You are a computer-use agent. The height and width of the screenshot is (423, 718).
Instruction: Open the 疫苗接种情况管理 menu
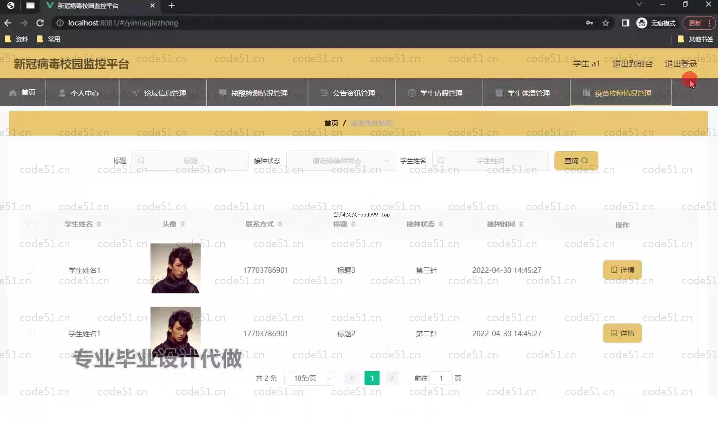(621, 93)
